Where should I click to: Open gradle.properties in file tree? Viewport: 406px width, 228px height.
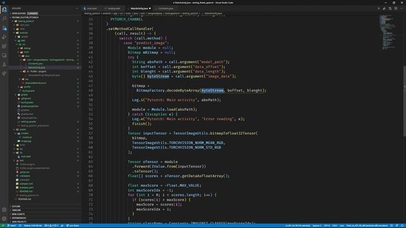(30, 106)
